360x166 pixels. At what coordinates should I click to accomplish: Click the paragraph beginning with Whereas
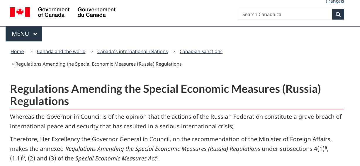[176, 122]
